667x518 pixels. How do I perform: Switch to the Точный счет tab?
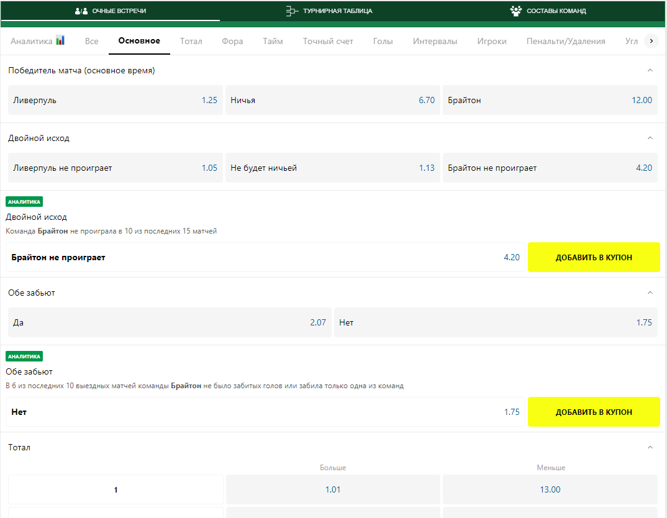coord(328,41)
